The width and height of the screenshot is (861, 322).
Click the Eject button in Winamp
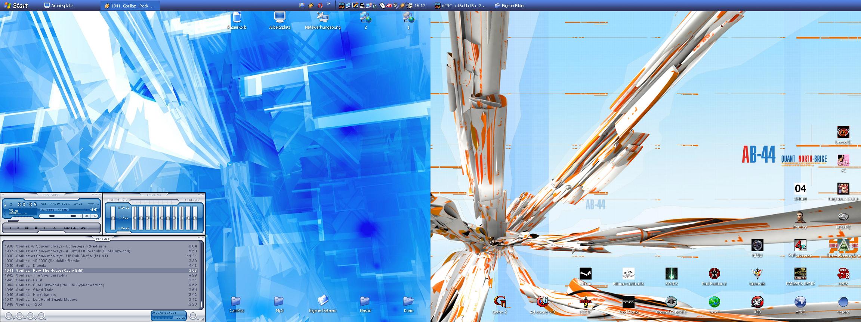[54, 228]
